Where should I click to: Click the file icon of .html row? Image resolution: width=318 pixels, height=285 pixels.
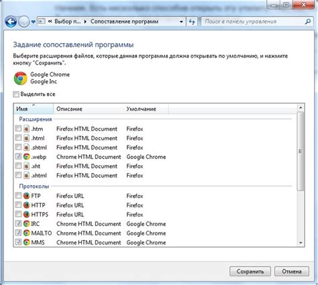(x=26, y=138)
